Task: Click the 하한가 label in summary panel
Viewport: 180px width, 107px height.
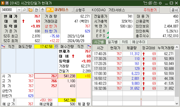Action: pos(51,31)
